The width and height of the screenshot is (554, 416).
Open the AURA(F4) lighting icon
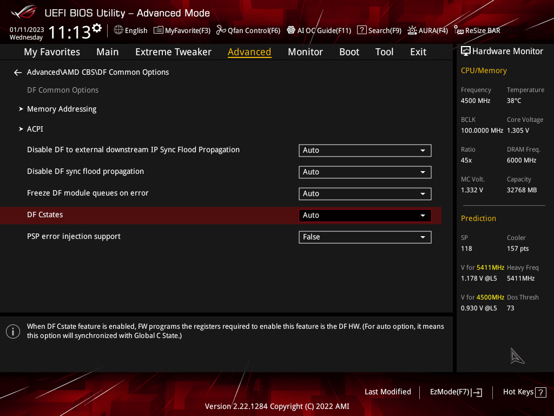click(412, 30)
